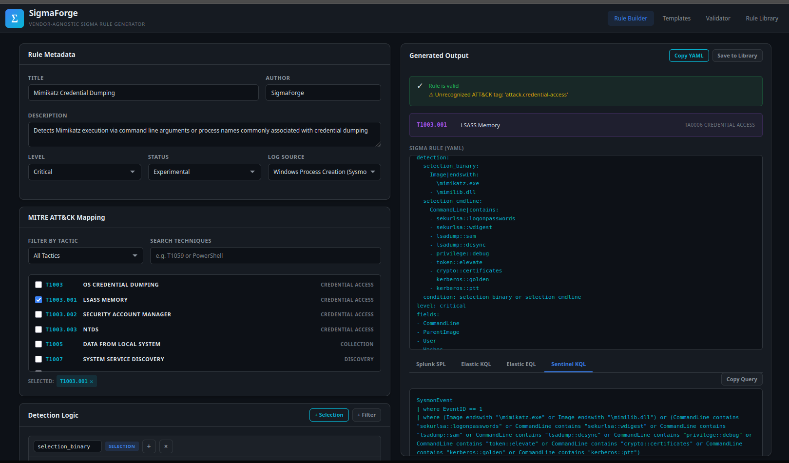789x463 pixels.
Task: Click the SigmaForge sigma logo icon
Action: coord(14,19)
